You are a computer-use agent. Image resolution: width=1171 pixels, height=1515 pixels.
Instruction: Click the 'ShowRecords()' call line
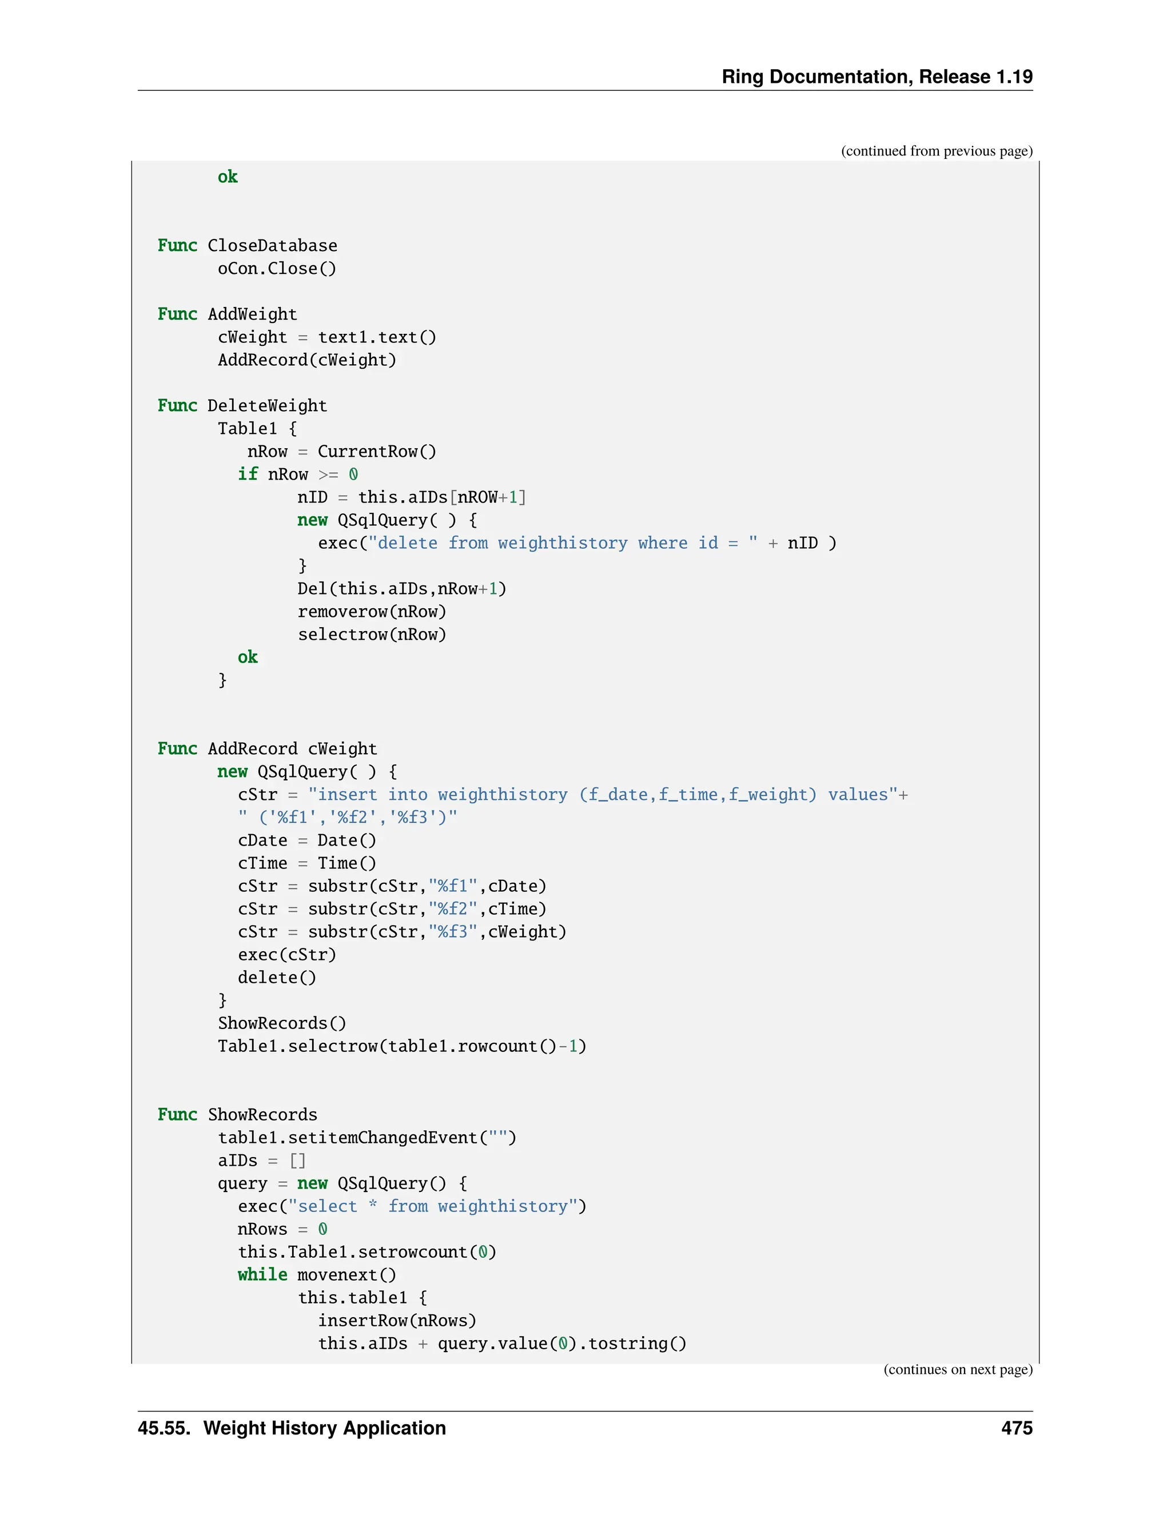click(x=282, y=1024)
